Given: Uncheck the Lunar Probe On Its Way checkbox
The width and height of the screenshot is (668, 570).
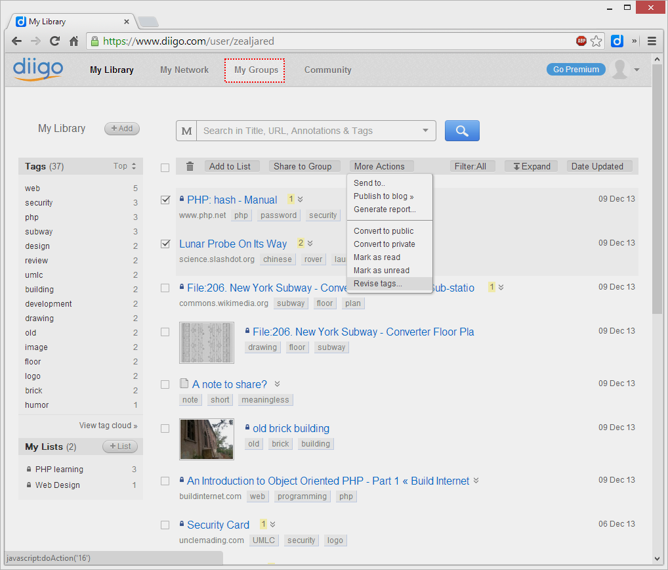Looking at the screenshot, I should pos(165,244).
